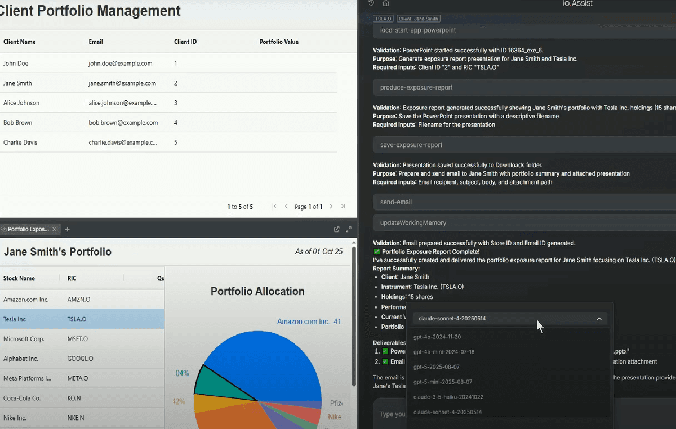Click the home icon in io.Assist
Viewport: 676px width, 429px height.
[x=386, y=3]
